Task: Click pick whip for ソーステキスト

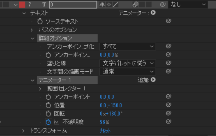Action: tap(169, 21)
